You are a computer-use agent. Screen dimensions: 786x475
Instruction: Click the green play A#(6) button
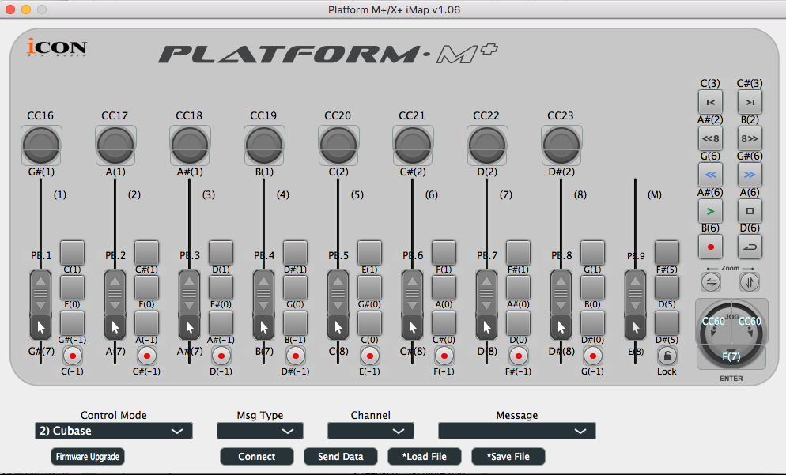click(710, 211)
